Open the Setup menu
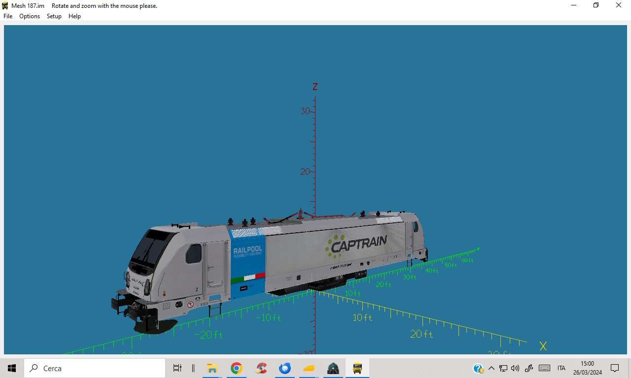 [x=54, y=16]
